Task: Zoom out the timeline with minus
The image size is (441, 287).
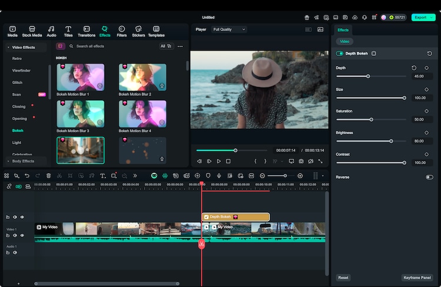Action: tap(262, 176)
